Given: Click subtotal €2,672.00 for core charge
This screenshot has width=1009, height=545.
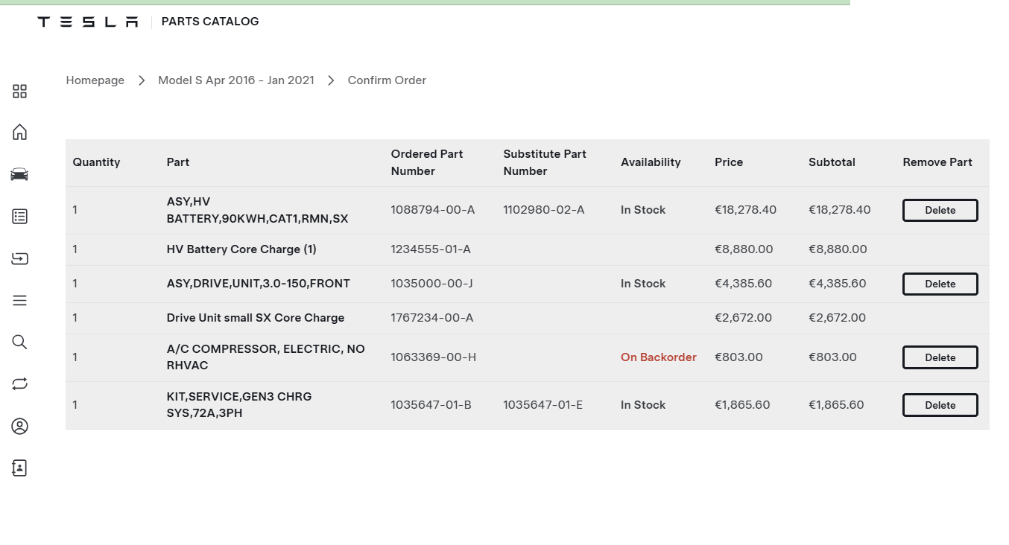Looking at the screenshot, I should (838, 318).
